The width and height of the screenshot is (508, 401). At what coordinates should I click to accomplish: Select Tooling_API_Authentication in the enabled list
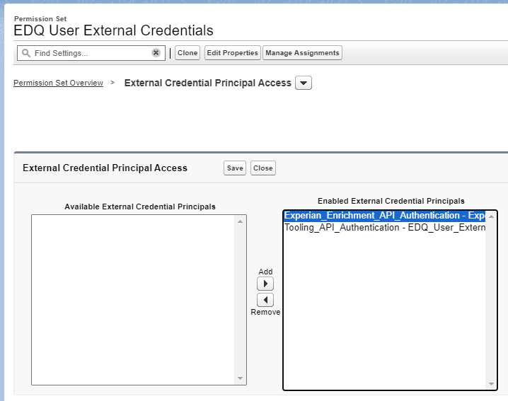[x=385, y=228]
